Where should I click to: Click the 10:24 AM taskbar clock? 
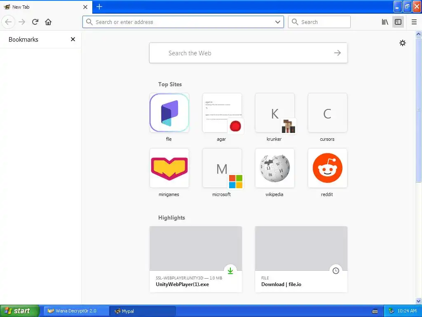(407, 311)
